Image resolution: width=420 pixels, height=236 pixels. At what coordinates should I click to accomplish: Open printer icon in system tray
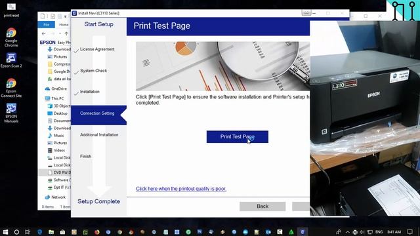point(355,232)
